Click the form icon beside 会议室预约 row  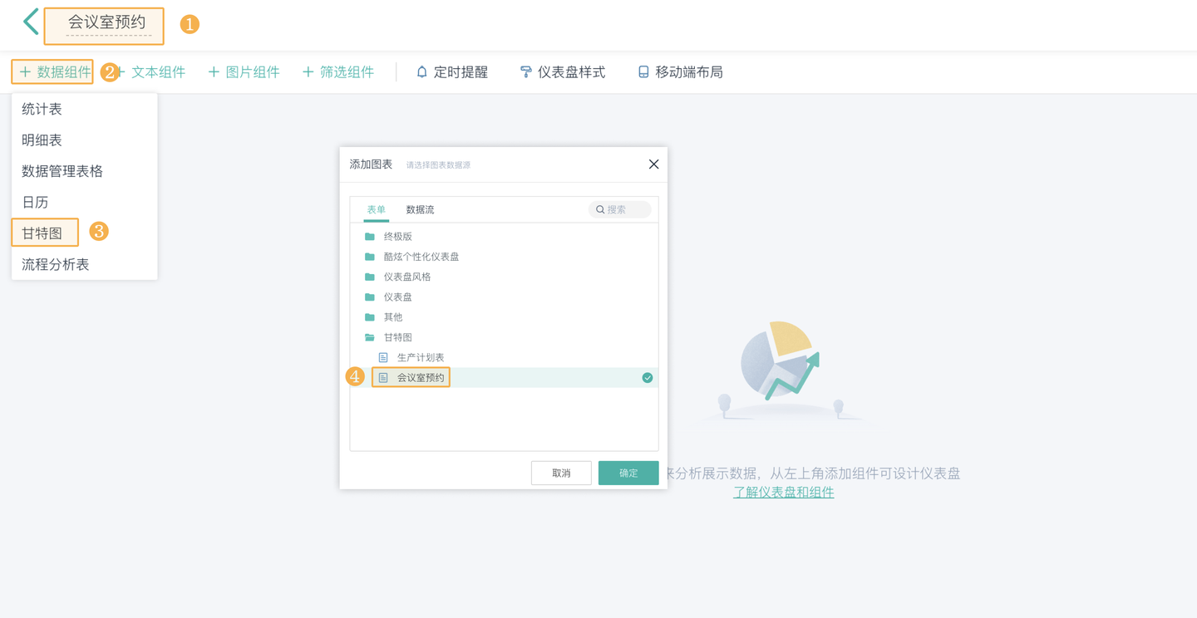[383, 378]
